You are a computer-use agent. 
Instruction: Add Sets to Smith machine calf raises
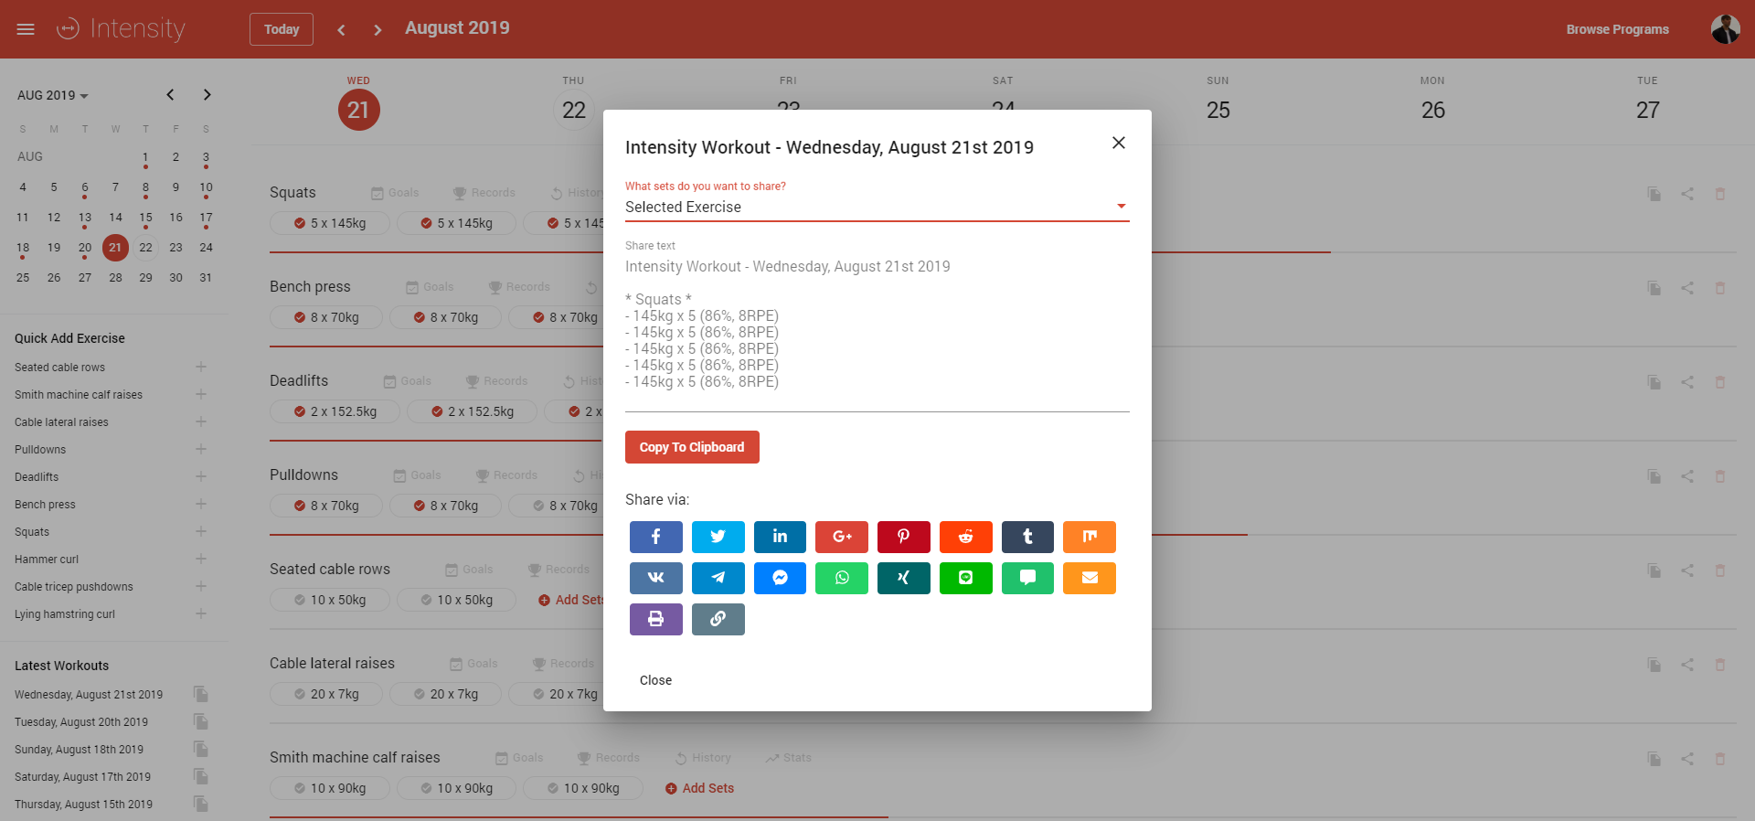[699, 788]
